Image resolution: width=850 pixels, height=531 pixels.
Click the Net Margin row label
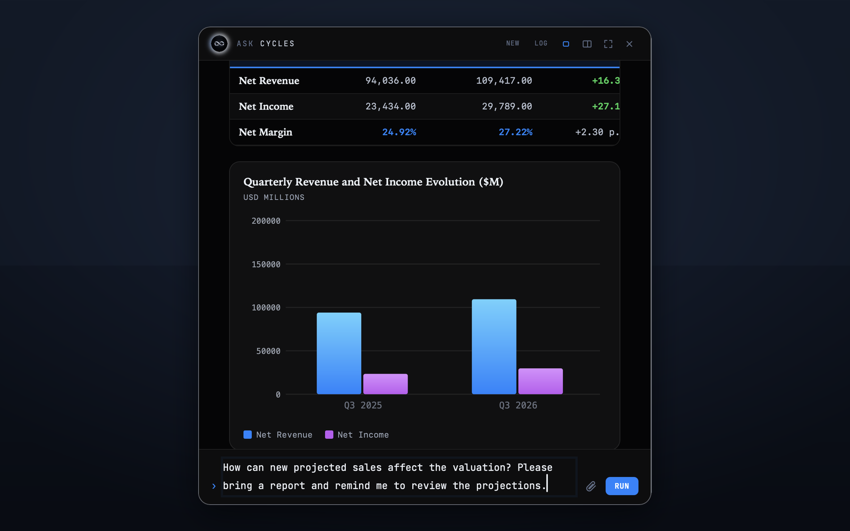pyautogui.click(x=266, y=132)
